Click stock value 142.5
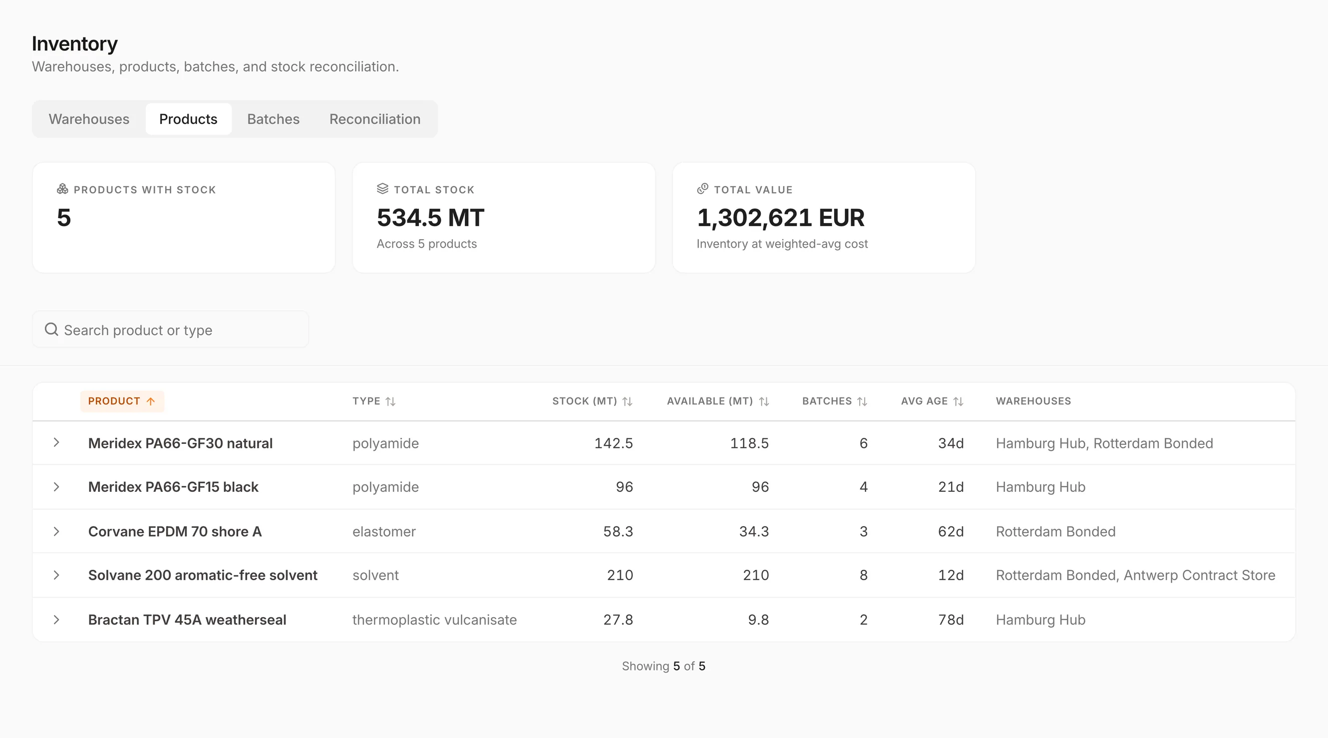Image resolution: width=1328 pixels, height=738 pixels. (x=614, y=443)
